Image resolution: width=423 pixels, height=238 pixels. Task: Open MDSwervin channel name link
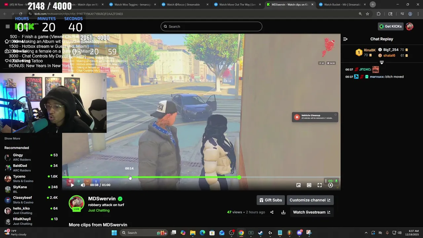pos(102,199)
